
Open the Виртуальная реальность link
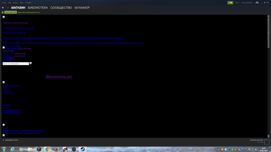[x=83, y=38]
